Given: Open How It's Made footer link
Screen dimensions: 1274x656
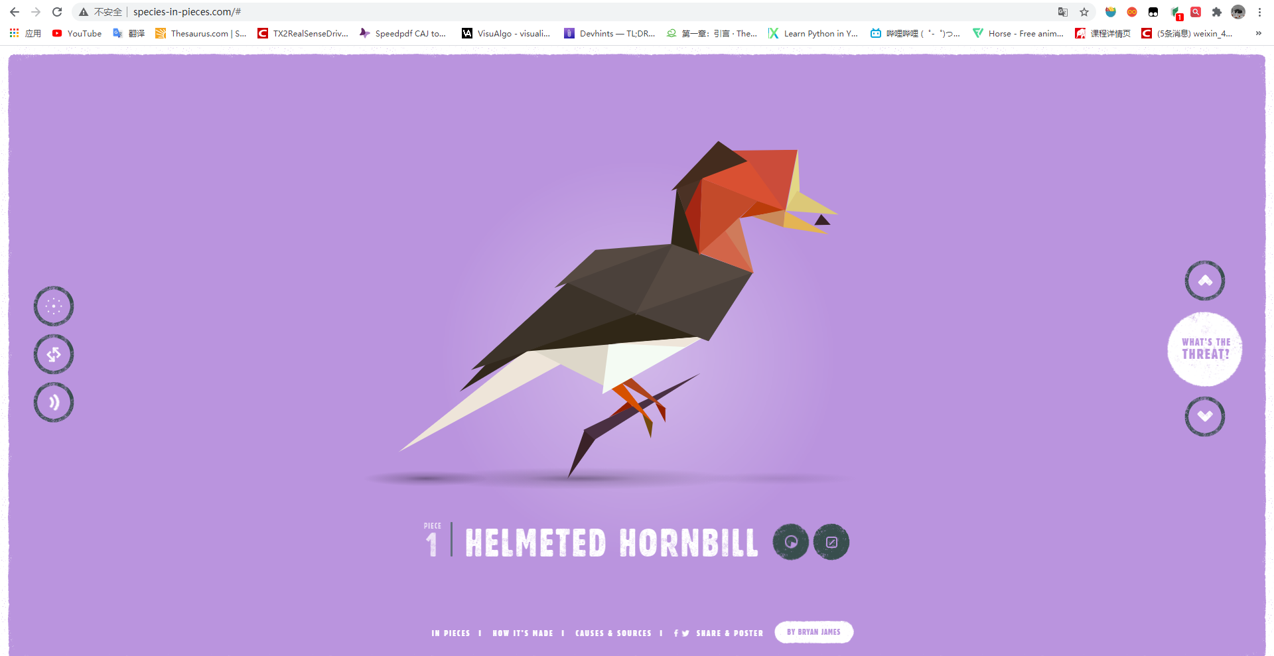Looking at the screenshot, I should (523, 633).
